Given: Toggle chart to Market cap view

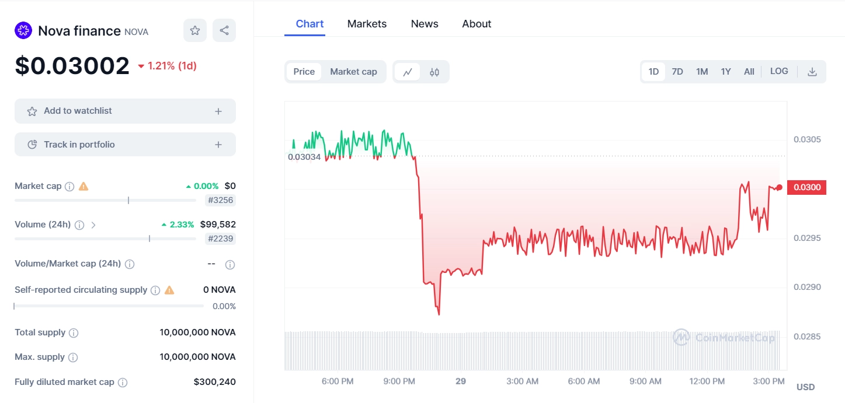Looking at the screenshot, I should click(353, 72).
